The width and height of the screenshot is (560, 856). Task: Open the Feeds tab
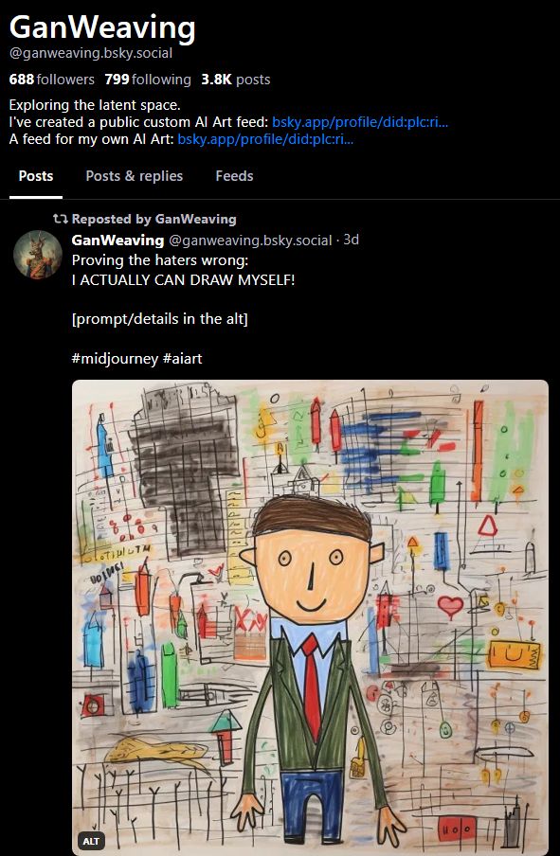tap(234, 176)
